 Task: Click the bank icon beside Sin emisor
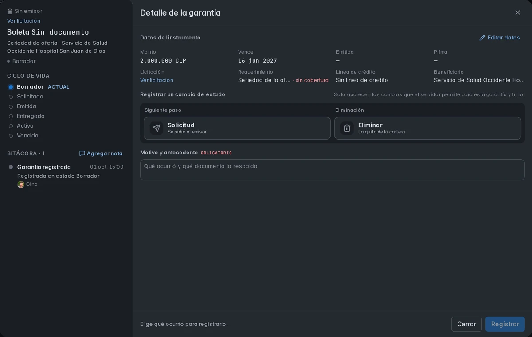coord(10,11)
